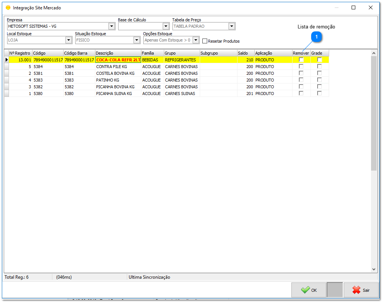Click the blank gray button beside OK
The width and height of the screenshot is (383, 303).
point(334,290)
